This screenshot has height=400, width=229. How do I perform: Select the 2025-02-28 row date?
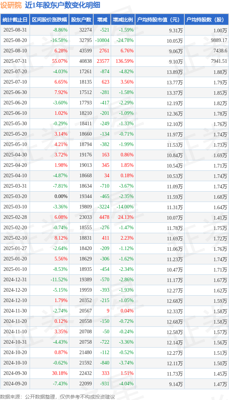point(15,217)
